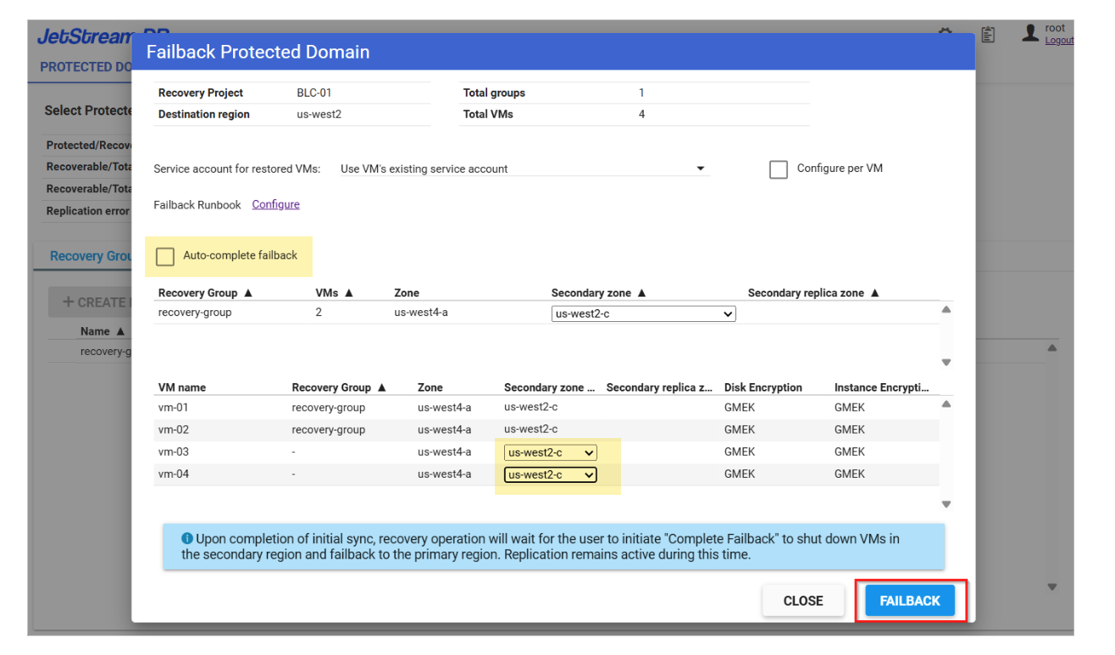Screen dimensions: 1115x655
Task: Open the Failback Runbook Configure link
Action: (275, 204)
